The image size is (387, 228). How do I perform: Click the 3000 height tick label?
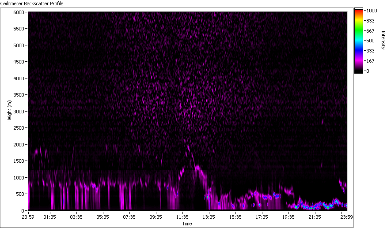coord(19,112)
